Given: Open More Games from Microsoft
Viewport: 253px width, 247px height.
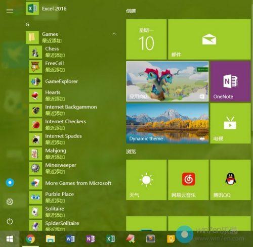Looking at the screenshot, I should 70,183.
